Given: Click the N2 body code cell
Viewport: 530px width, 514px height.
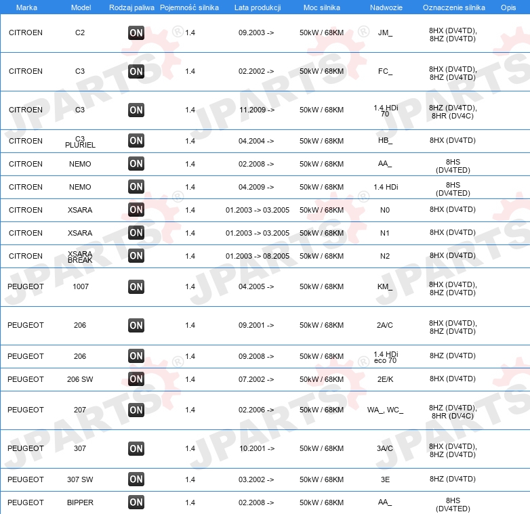Looking at the screenshot, I should click(385, 256).
